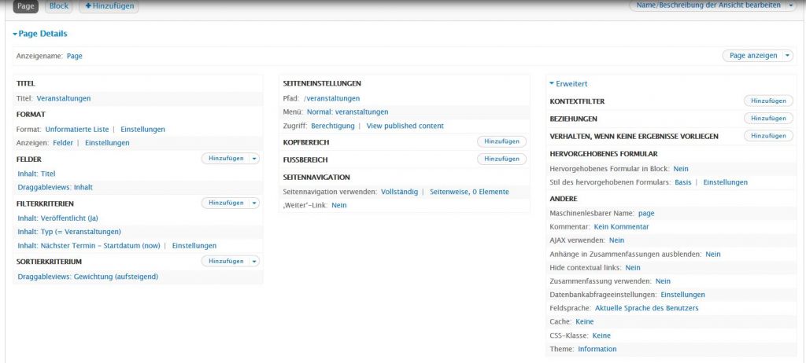806x363 pixels.
Task: Open the Unformatierte Liste format link
Action: (x=77, y=129)
